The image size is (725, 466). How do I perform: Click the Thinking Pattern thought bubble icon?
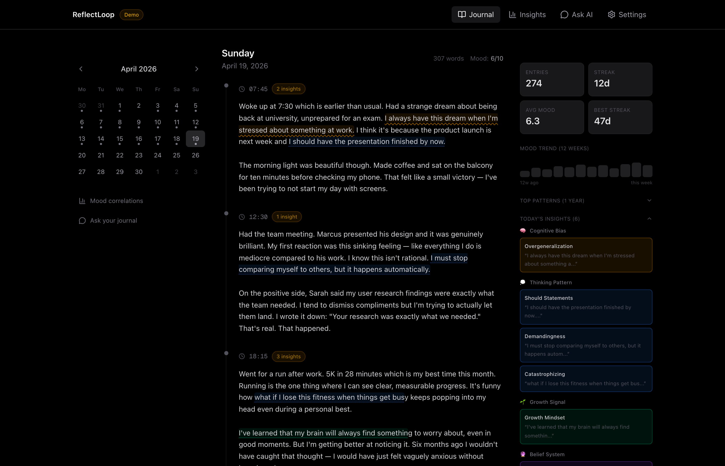(x=523, y=282)
